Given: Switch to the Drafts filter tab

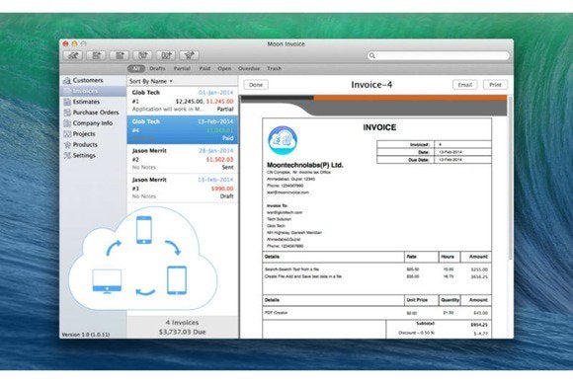Looking at the screenshot, I should 157,69.
